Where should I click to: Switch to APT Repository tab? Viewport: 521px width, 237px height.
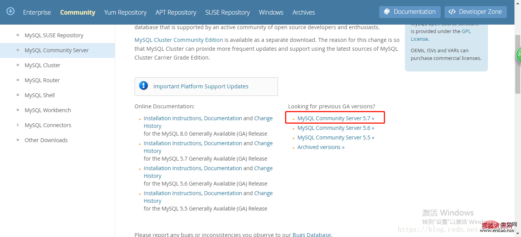coord(176,12)
